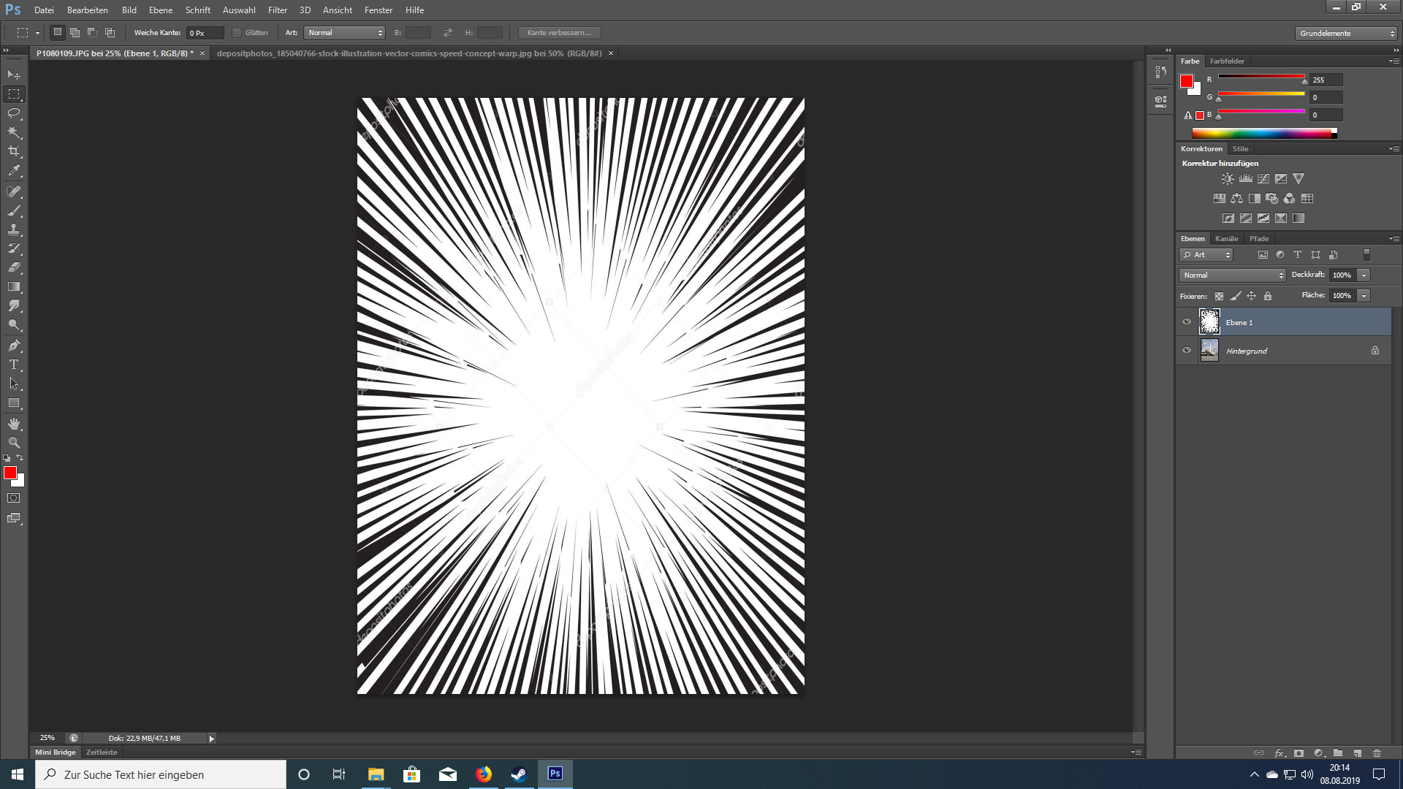Select the Eyedropper tool

tap(14, 171)
